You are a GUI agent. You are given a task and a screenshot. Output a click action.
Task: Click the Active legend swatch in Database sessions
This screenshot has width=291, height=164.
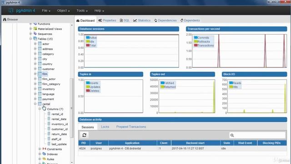point(88,37)
